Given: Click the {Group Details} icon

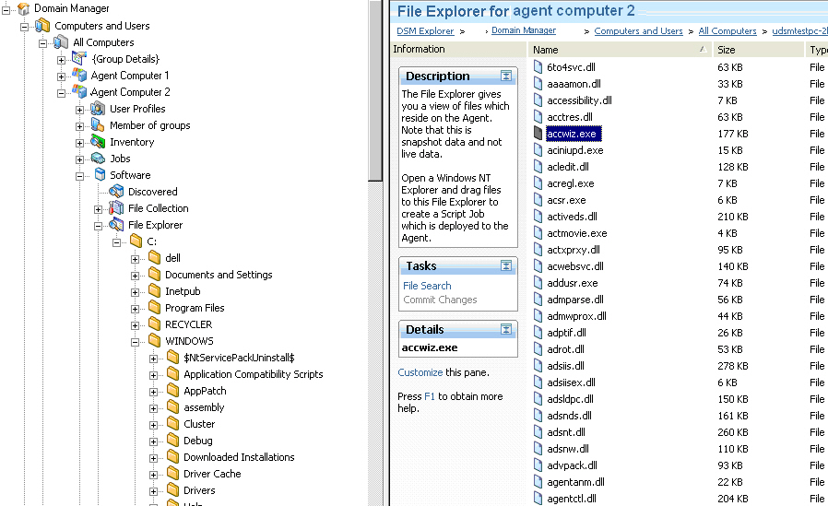Looking at the screenshot, I should [79, 58].
